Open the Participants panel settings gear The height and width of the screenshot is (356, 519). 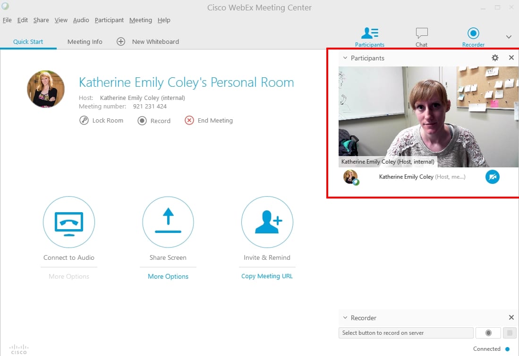494,58
